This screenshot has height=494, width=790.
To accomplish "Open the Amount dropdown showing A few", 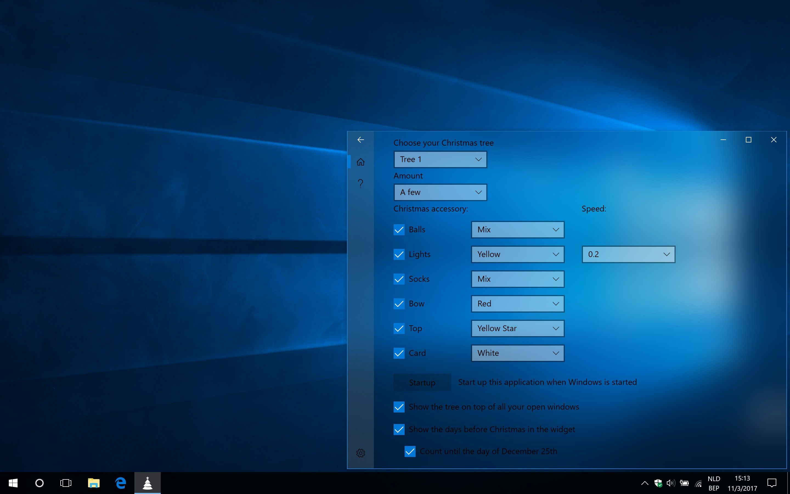I will pyautogui.click(x=440, y=192).
